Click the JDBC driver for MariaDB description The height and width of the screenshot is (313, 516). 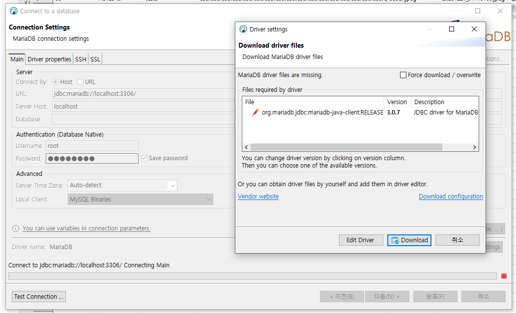446,113
